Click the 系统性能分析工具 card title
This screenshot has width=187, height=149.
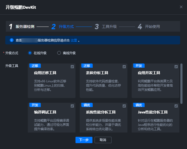tap(101, 112)
